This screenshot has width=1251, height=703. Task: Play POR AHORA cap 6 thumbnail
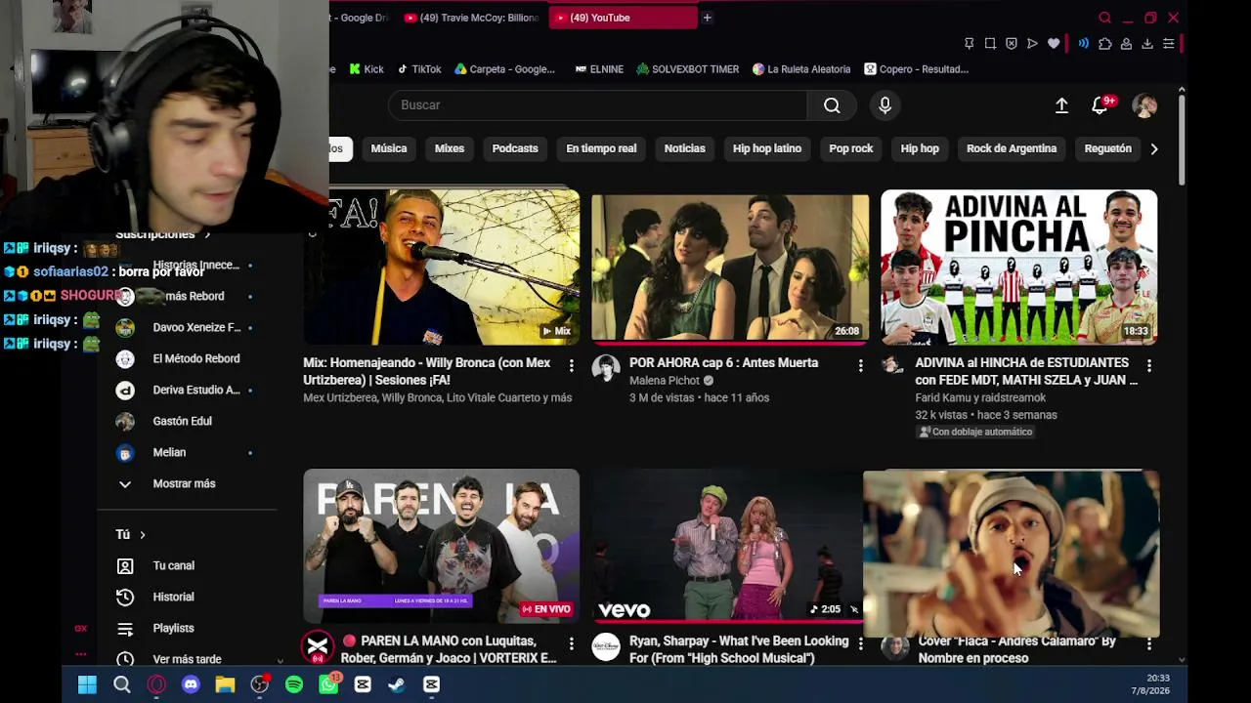[x=730, y=269]
